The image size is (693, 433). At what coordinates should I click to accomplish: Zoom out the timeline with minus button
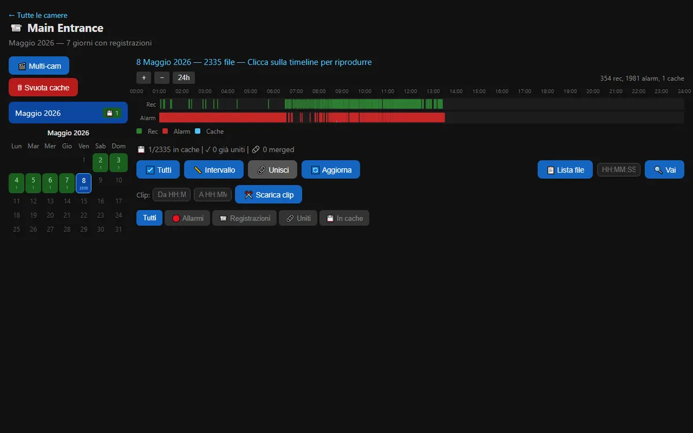(162, 77)
